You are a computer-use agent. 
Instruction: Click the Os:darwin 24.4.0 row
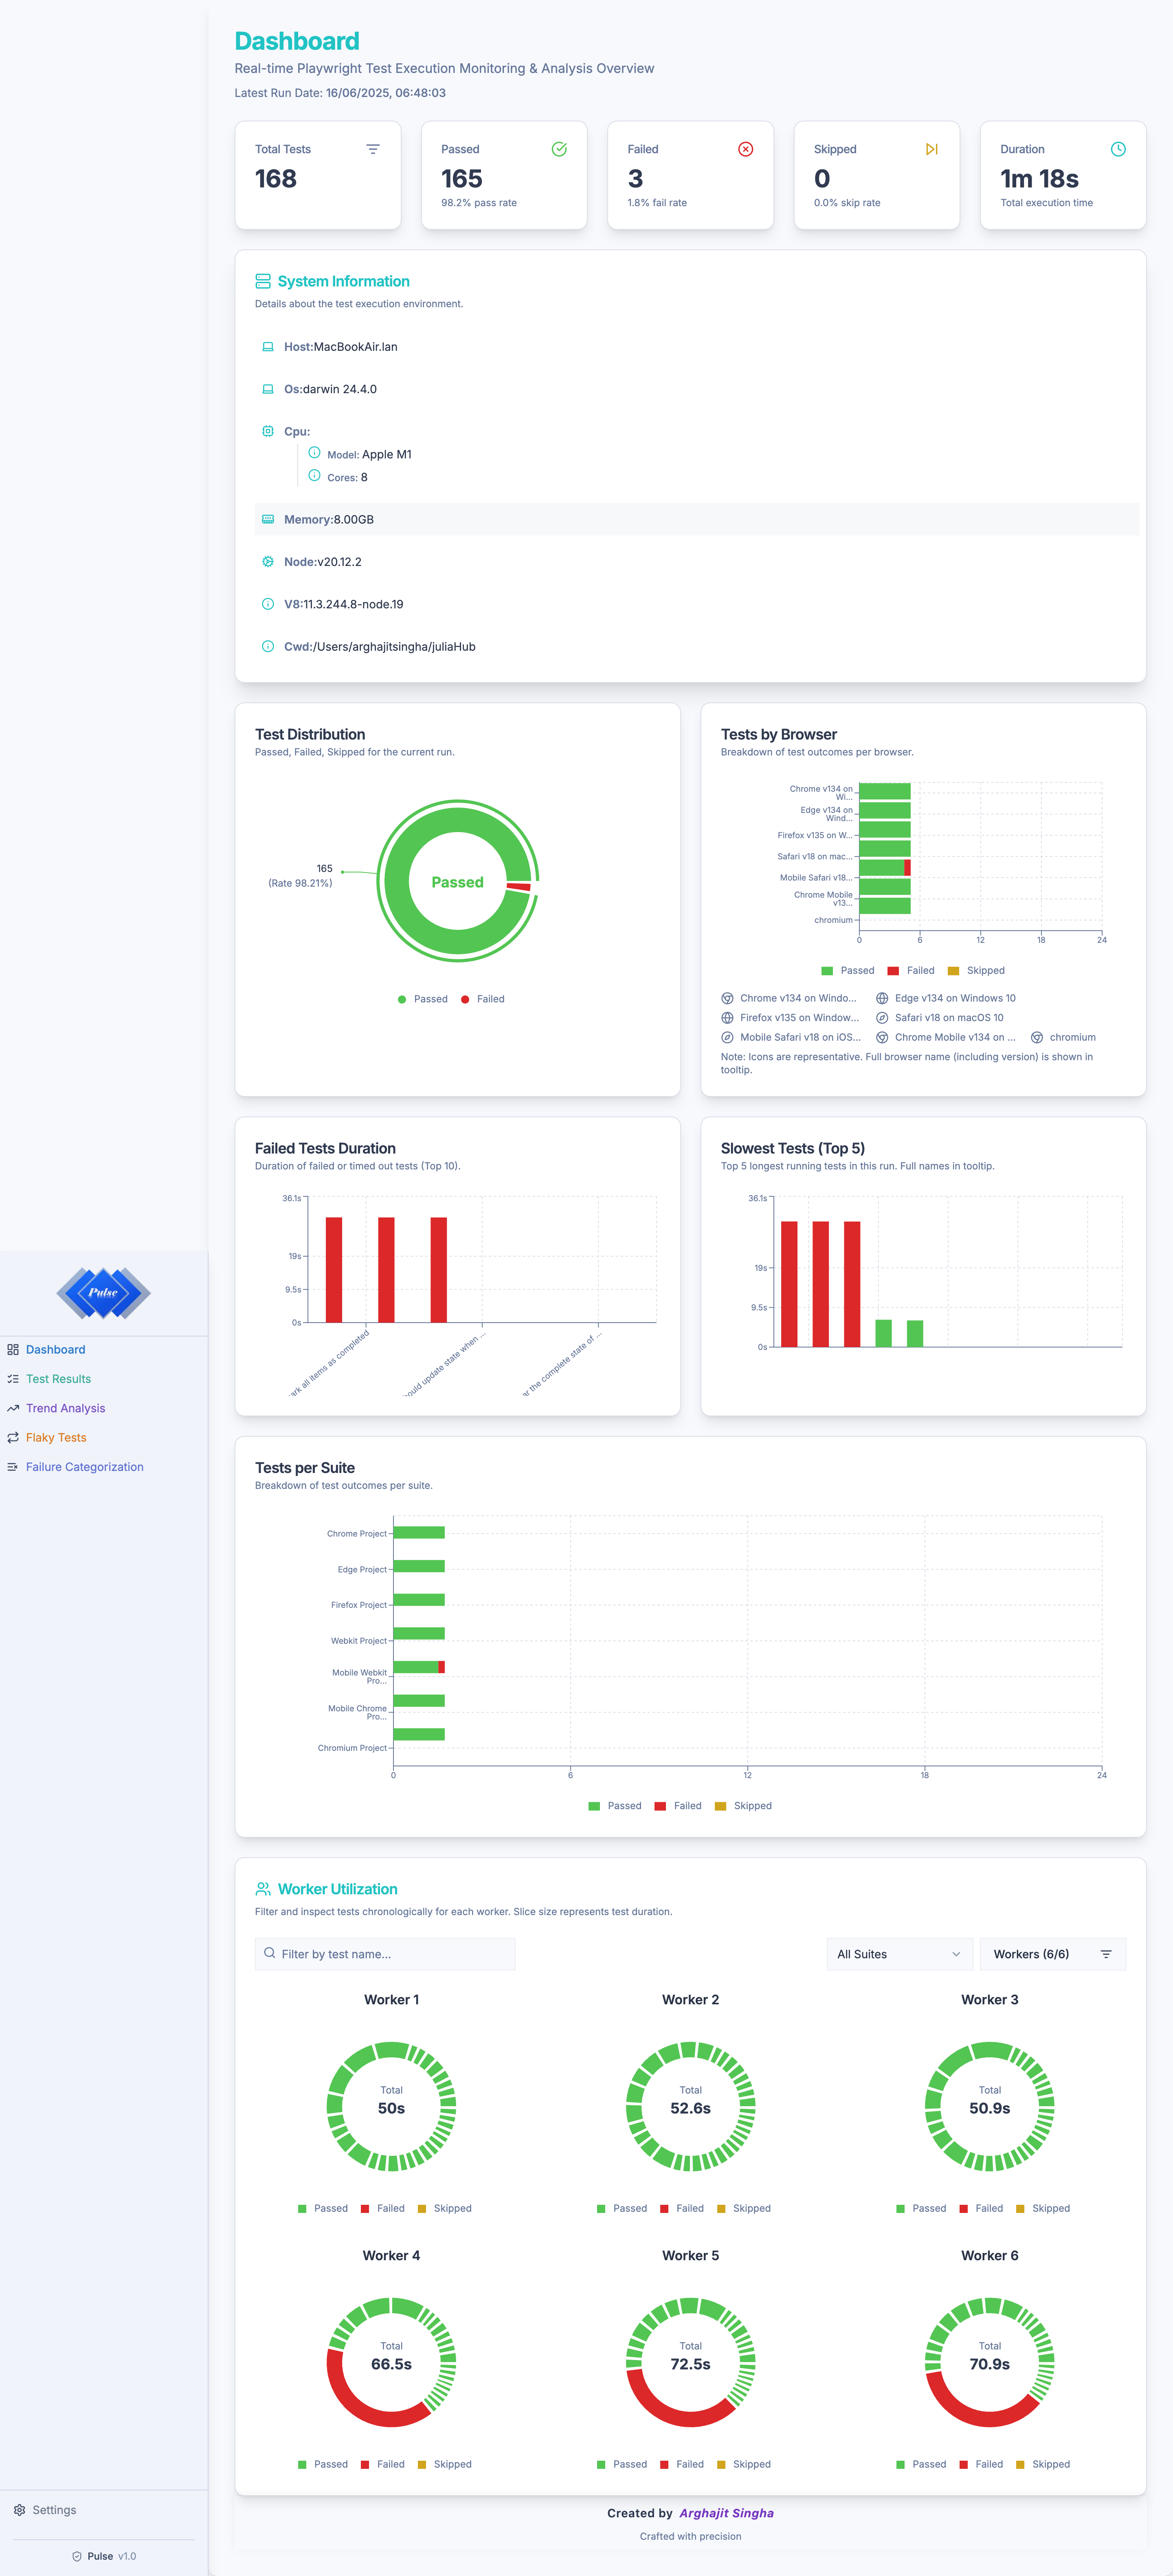(x=696, y=389)
